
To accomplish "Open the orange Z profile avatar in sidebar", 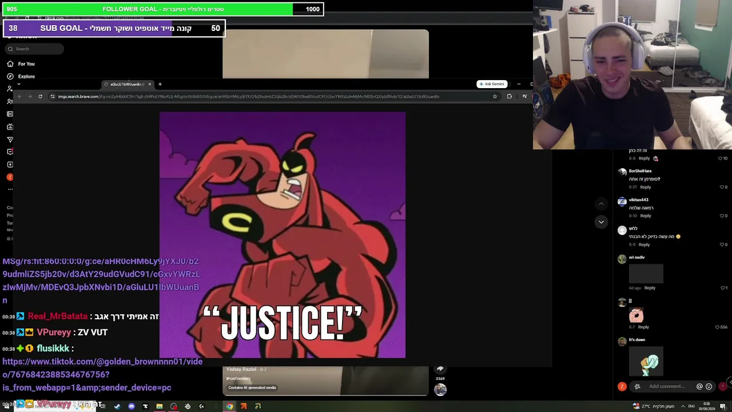I will [x=10, y=177].
